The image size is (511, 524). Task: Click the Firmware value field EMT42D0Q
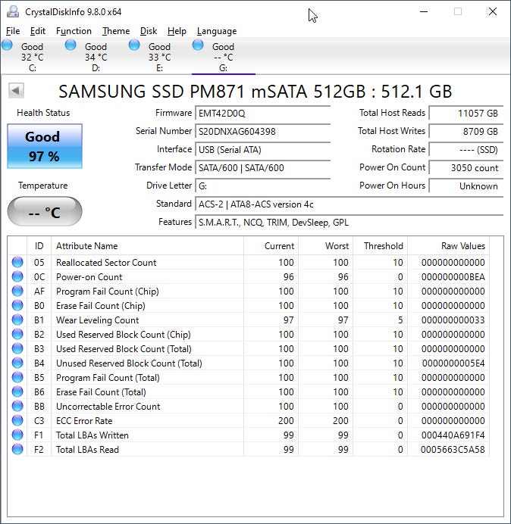(x=262, y=114)
